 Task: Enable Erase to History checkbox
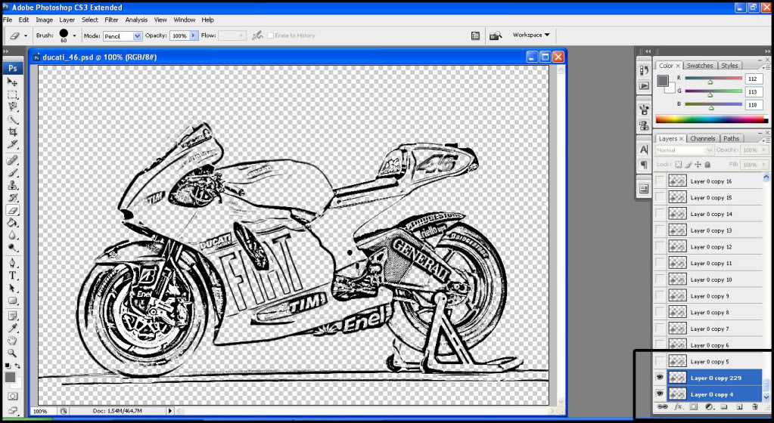[270, 36]
